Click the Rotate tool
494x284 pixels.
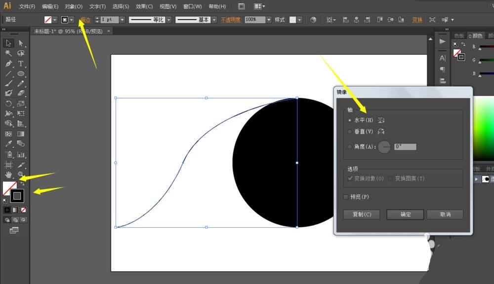[x=8, y=104]
